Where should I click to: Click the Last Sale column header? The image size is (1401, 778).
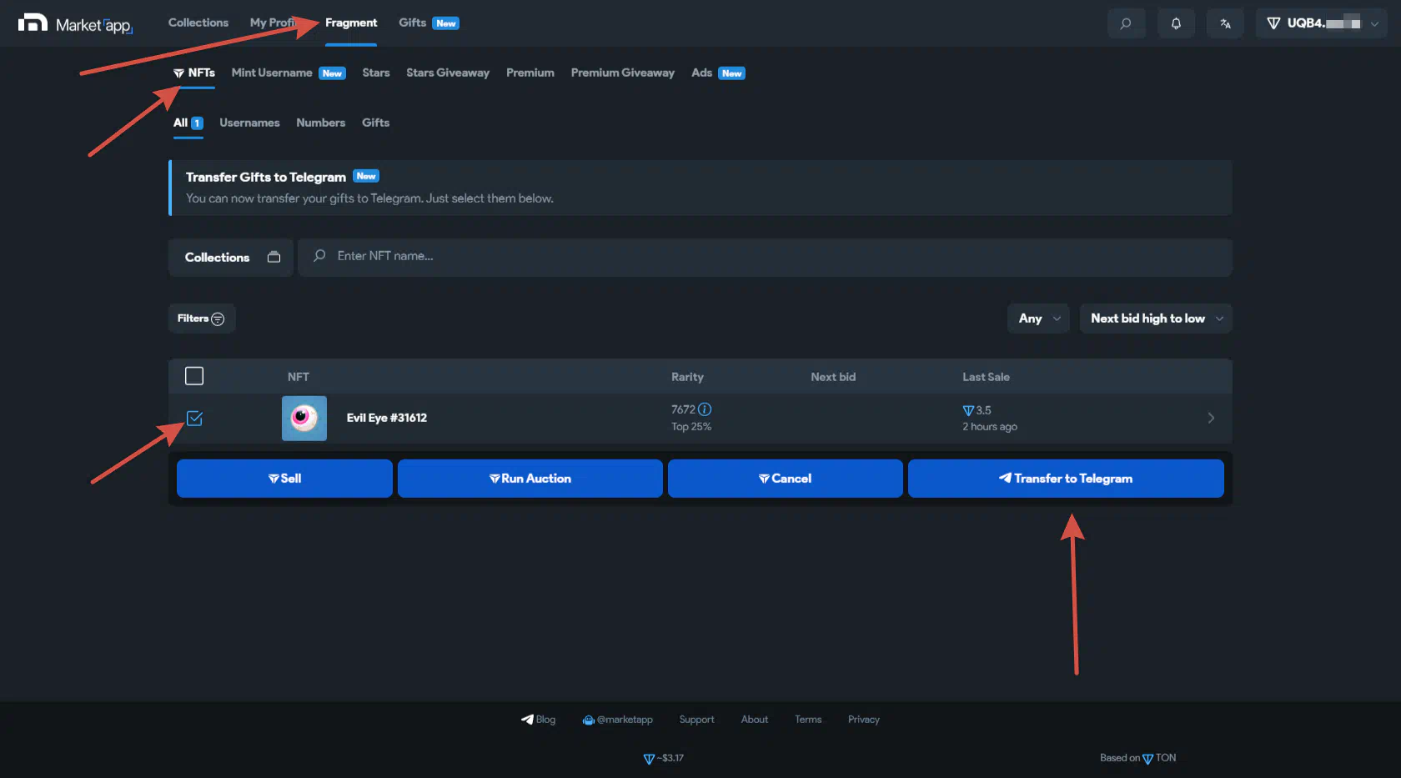click(986, 377)
